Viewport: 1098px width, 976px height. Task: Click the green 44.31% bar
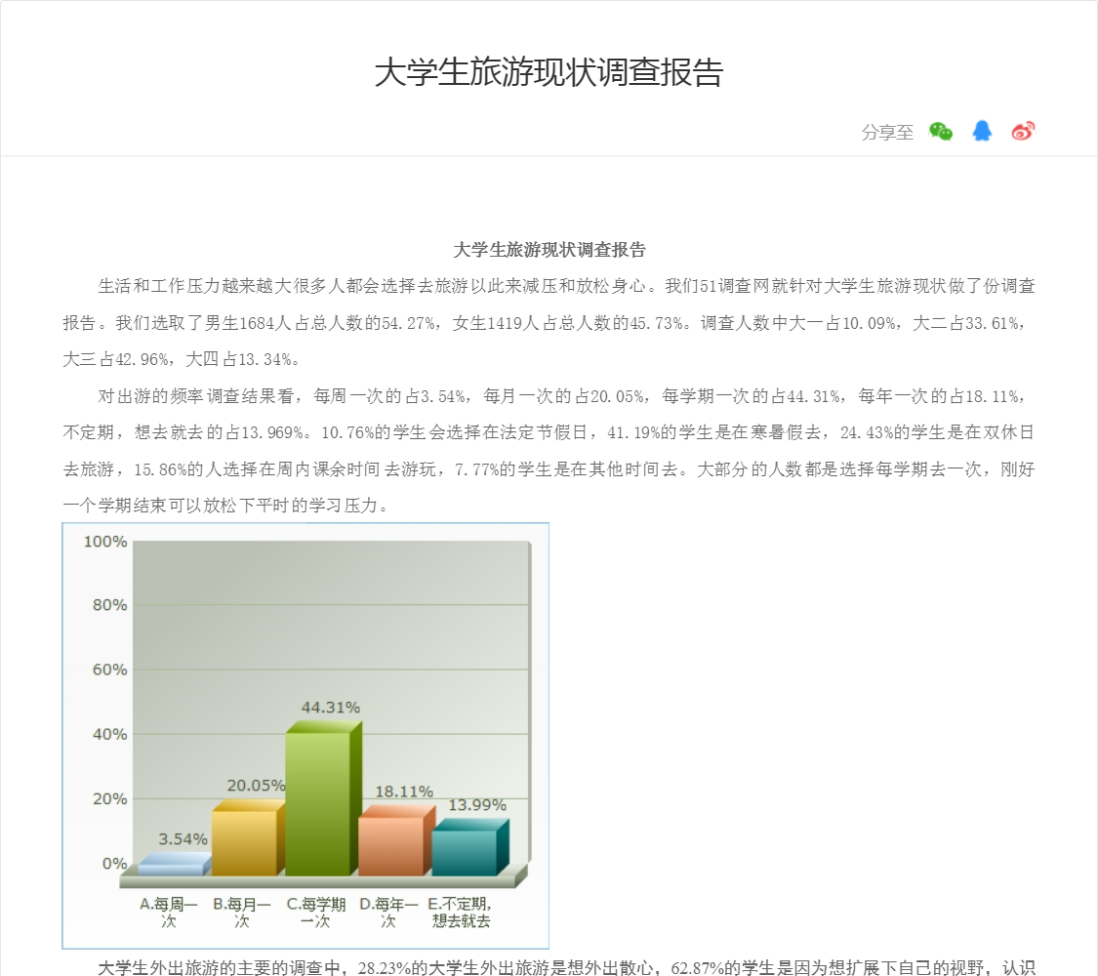322,799
